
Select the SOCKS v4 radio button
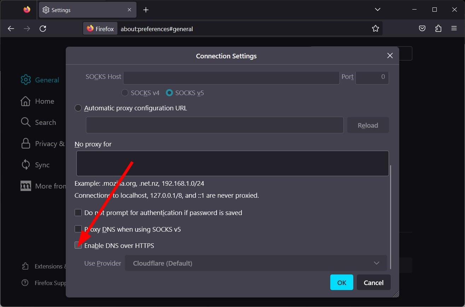click(x=124, y=93)
